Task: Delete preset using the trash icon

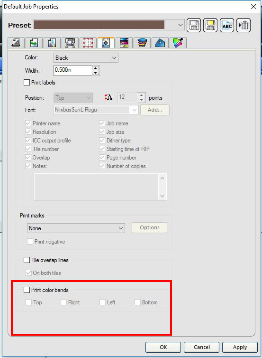Action: (244, 25)
